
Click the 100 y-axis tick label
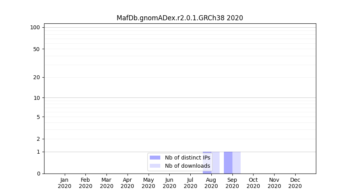click(35, 27)
